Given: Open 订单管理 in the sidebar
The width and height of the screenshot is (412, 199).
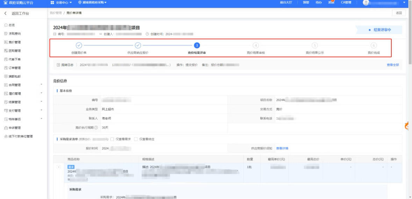Looking at the screenshot, I should pos(13,68).
